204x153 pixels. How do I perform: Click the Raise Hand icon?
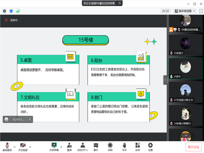pyautogui.click(x=124, y=147)
